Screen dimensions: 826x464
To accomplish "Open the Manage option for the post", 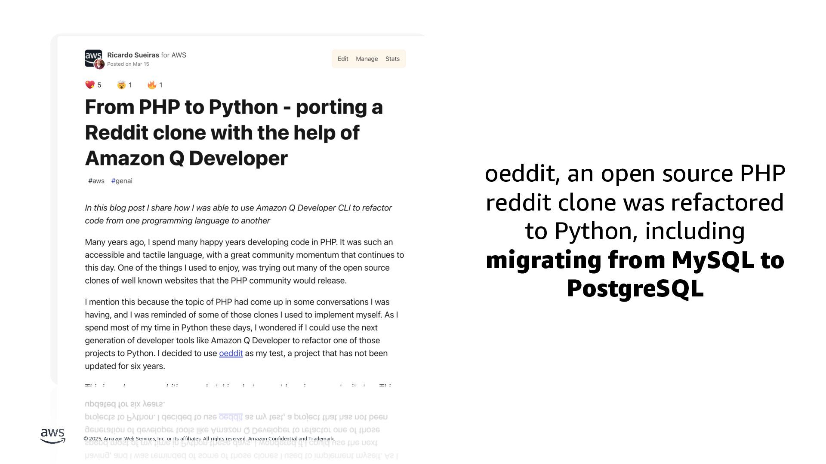I will (367, 59).
